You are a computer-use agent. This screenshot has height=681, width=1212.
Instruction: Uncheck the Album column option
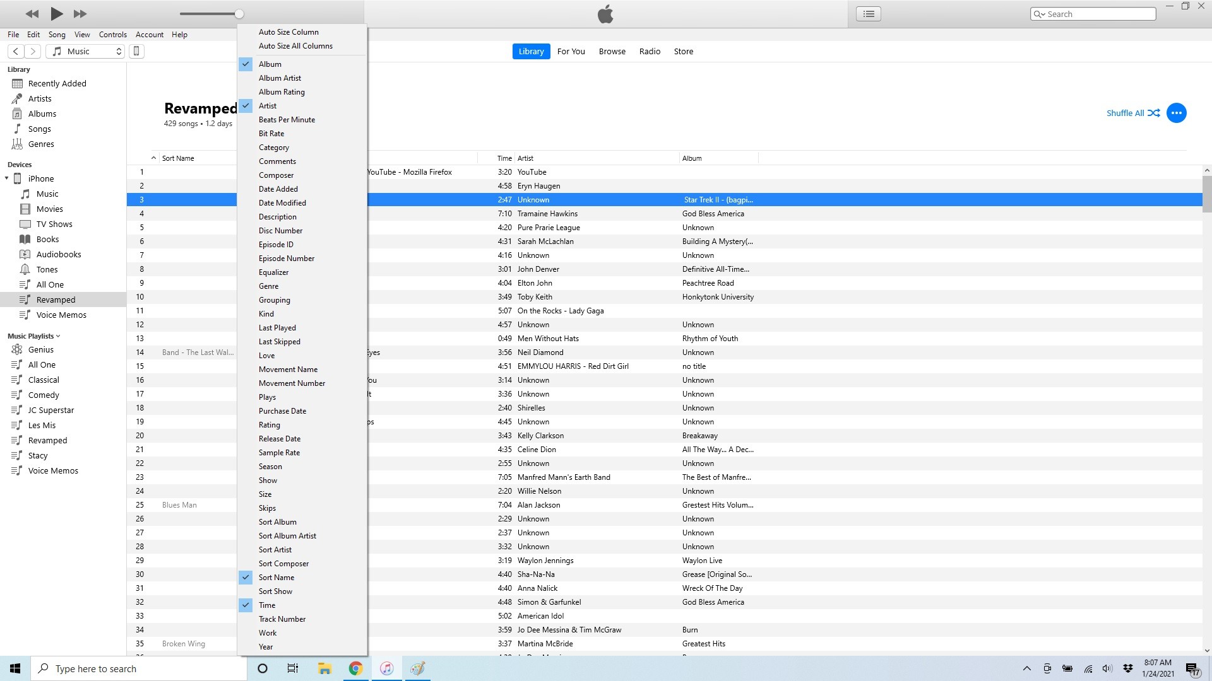click(x=270, y=64)
